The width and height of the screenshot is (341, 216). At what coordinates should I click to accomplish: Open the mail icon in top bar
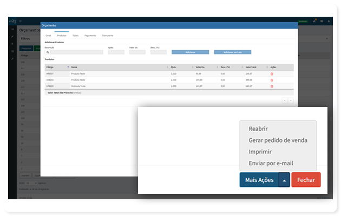(x=322, y=21)
